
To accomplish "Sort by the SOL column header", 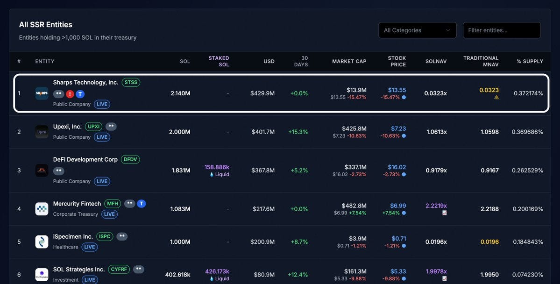I will click(x=185, y=62).
